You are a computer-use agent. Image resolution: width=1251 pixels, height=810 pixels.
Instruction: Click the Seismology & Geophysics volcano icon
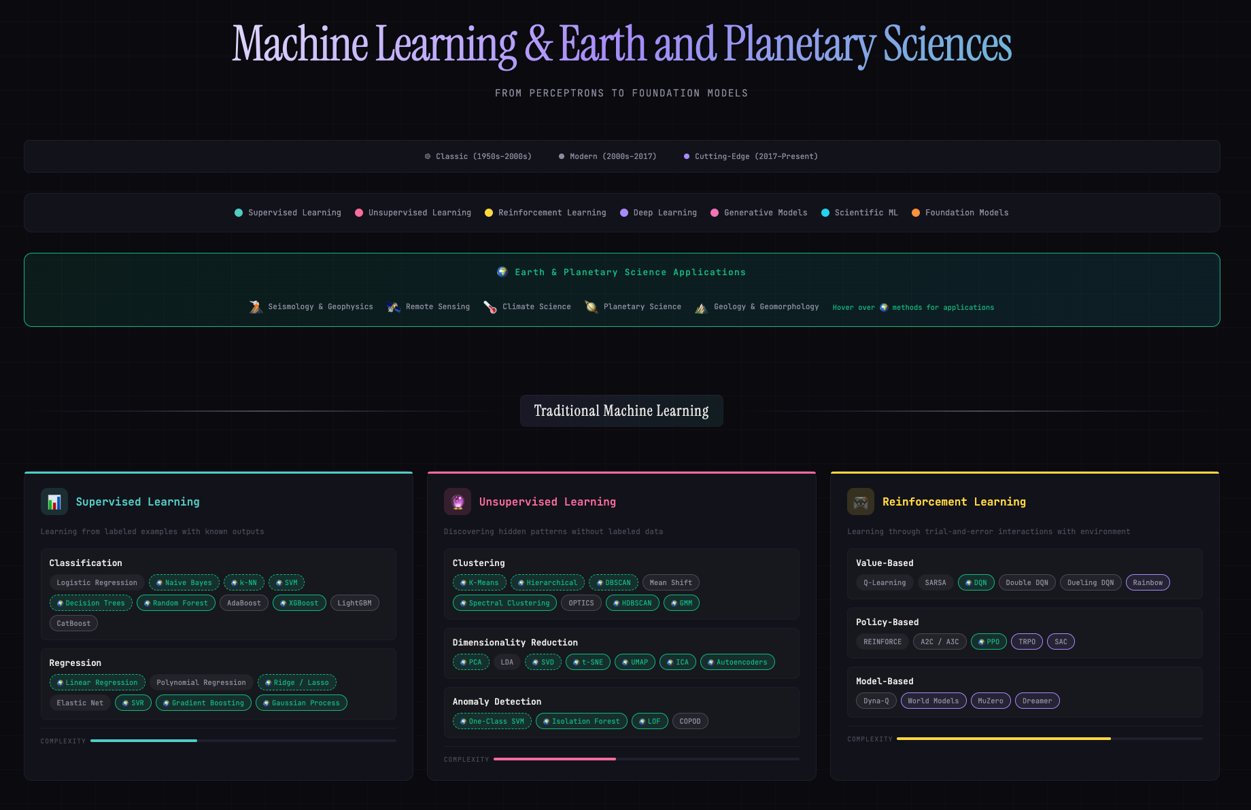pyautogui.click(x=256, y=307)
